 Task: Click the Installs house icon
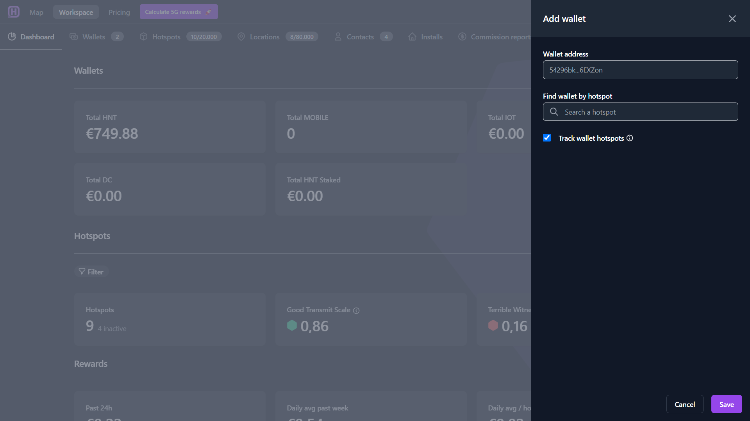coord(412,37)
